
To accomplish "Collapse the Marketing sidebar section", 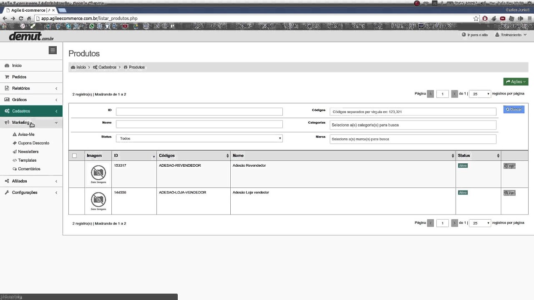I will coord(31,122).
